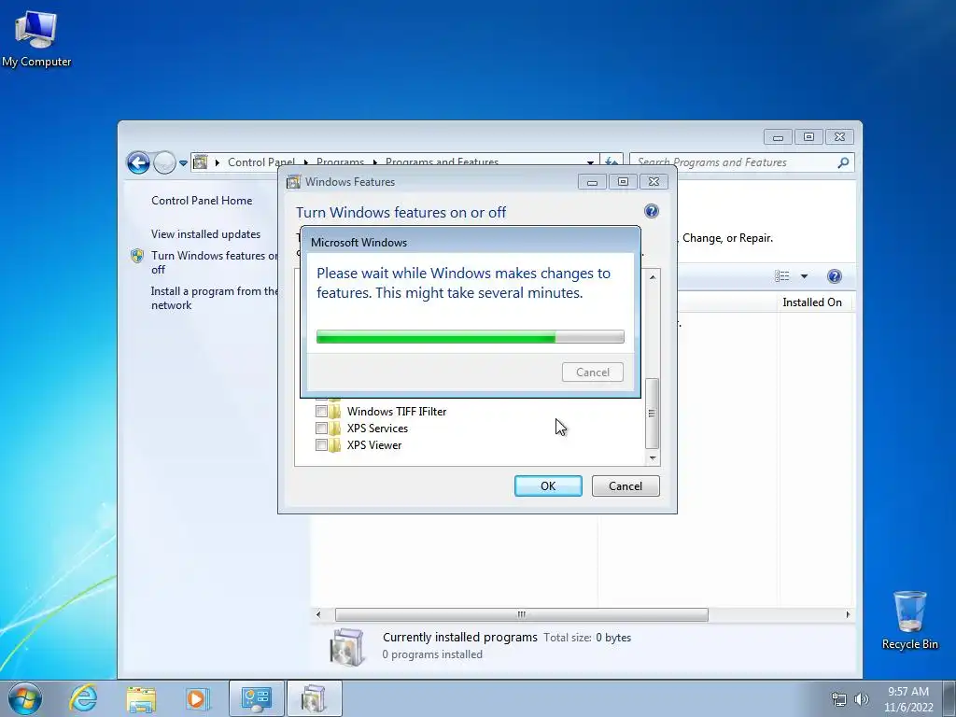956x717 pixels.
Task: Open the My Computer desktop icon
Action: [36, 39]
